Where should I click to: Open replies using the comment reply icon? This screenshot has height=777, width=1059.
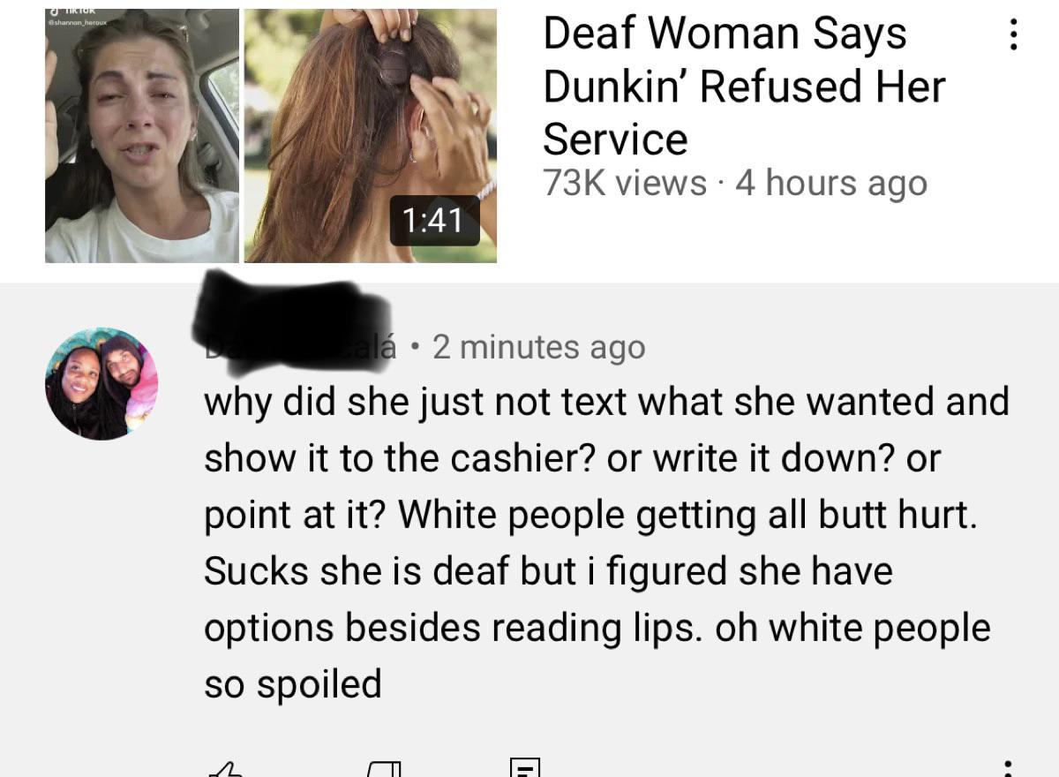pos(525,767)
